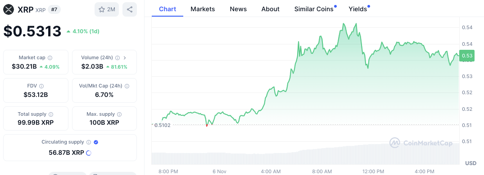Click the #7 rank badge
Viewport: 484px width, 175px height.
[54, 9]
